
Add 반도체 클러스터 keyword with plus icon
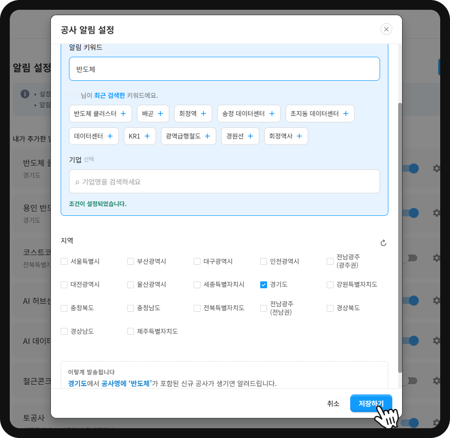[123, 114]
